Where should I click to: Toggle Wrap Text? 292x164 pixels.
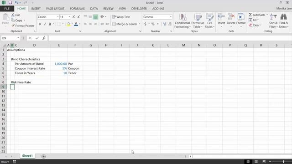pos(121,17)
